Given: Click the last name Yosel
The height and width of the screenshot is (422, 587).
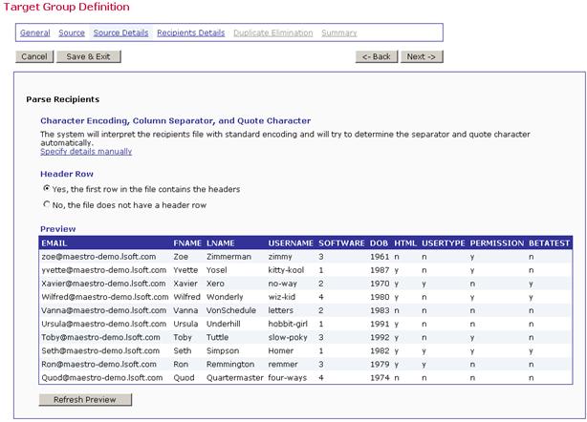Looking at the screenshot, I should 217,270.
